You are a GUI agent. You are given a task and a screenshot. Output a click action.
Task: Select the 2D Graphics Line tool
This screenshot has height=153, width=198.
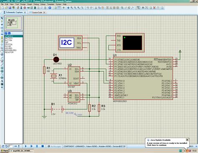click(x=2, y=65)
